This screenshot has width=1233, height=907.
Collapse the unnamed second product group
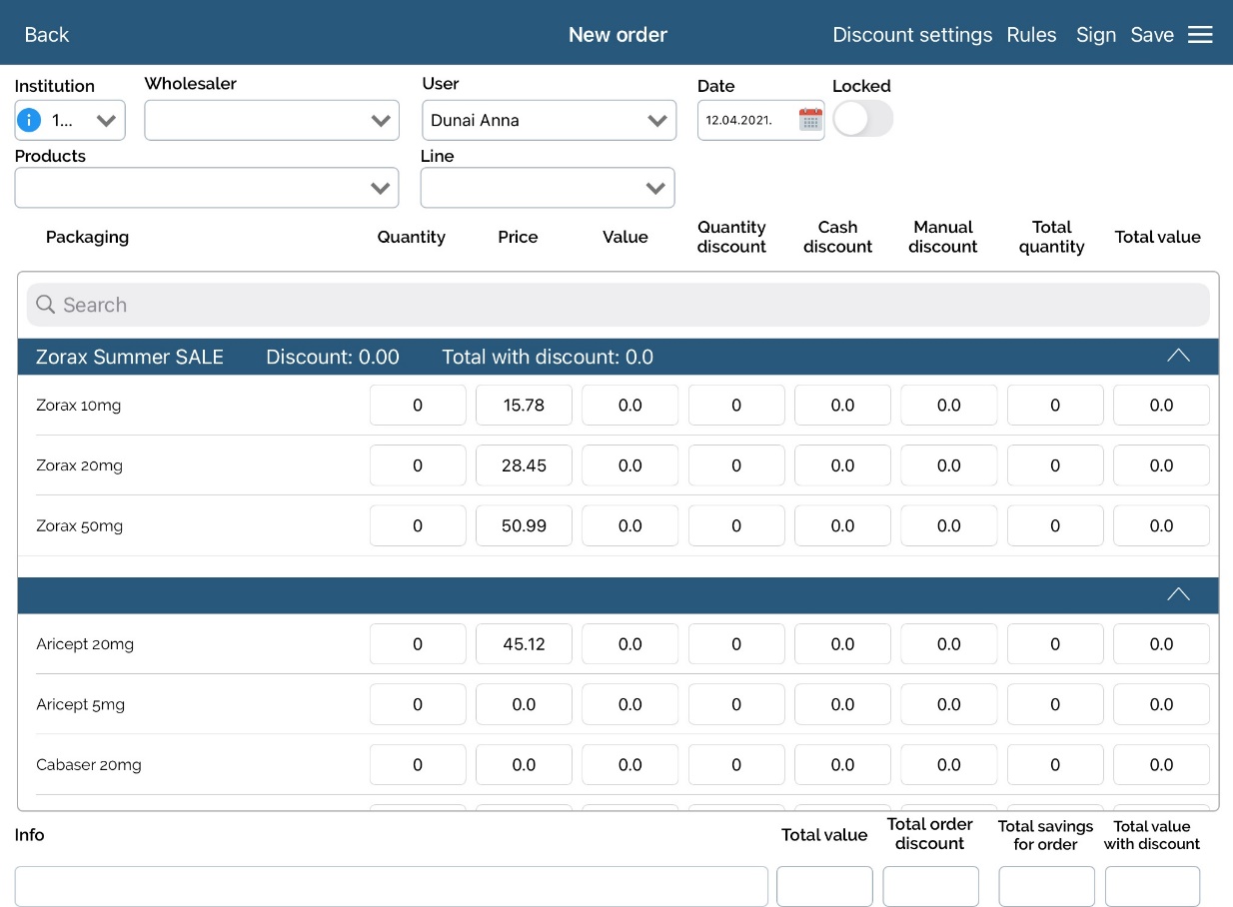click(x=1178, y=595)
